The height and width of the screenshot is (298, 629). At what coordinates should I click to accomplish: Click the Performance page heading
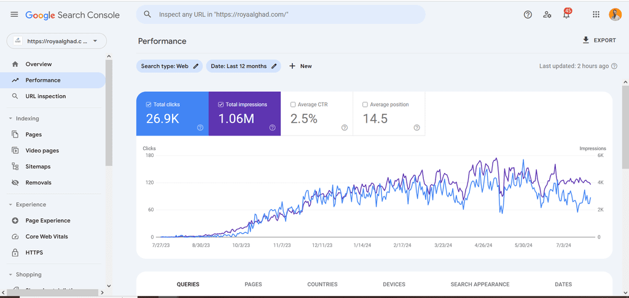click(x=162, y=41)
